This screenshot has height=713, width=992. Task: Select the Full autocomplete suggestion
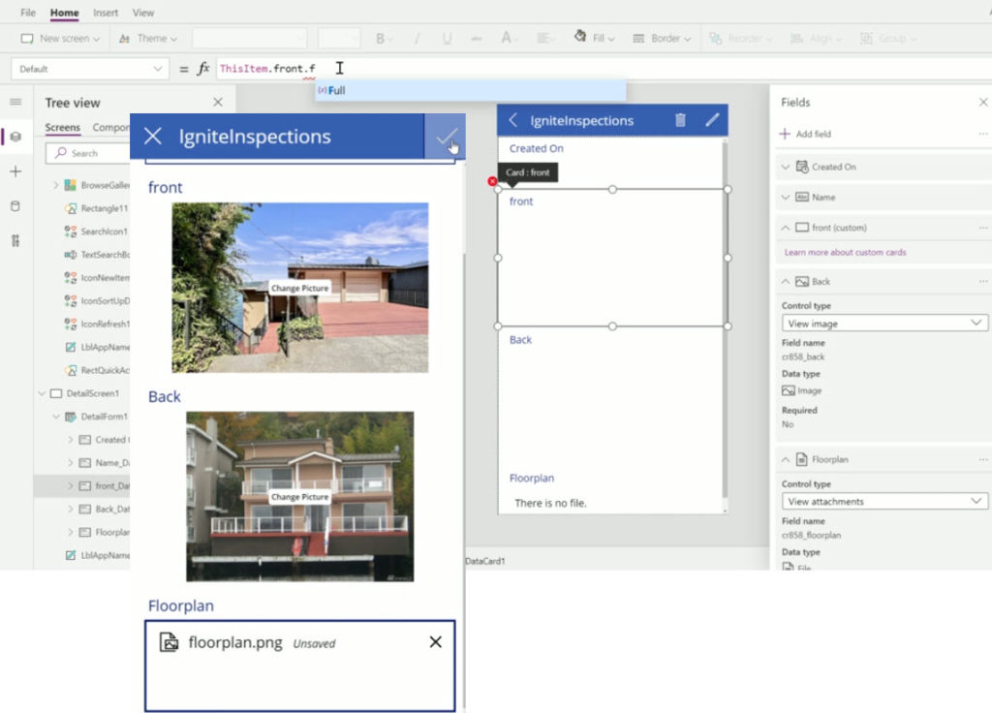point(470,90)
